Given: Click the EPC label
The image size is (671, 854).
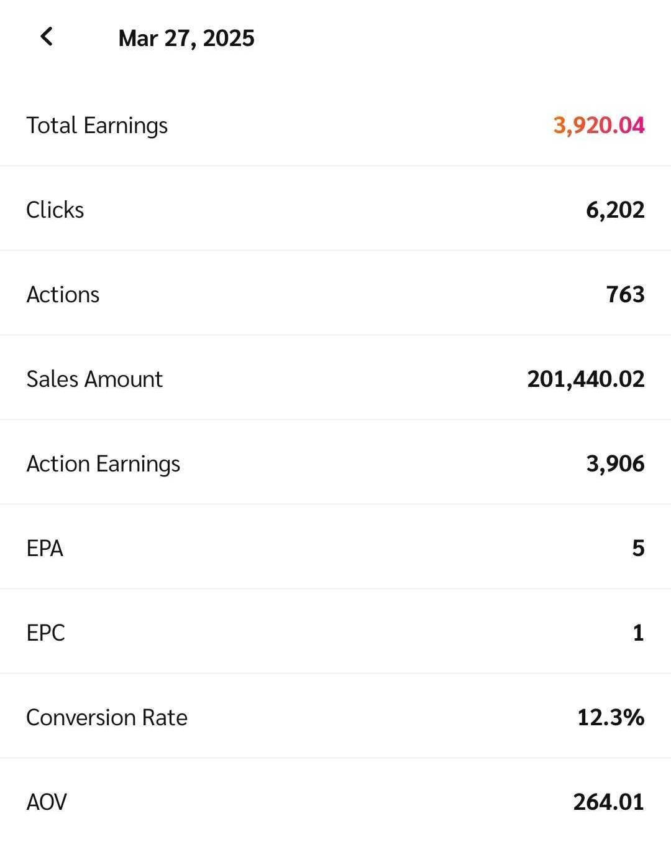Looking at the screenshot, I should point(45,633).
